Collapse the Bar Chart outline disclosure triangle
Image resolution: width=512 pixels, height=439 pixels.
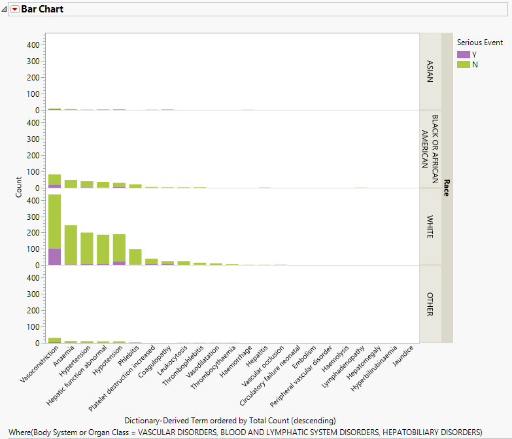point(5,9)
